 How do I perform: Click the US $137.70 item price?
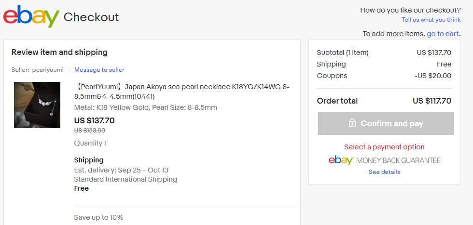[95, 121]
